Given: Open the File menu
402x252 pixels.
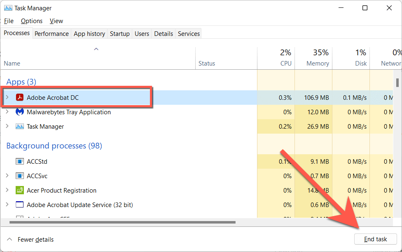Looking at the screenshot, I should (9, 21).
